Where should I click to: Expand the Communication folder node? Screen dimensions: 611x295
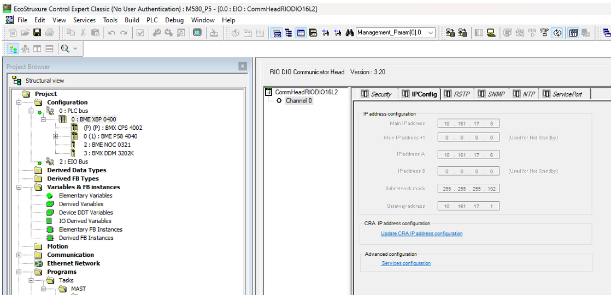point(19,255)
